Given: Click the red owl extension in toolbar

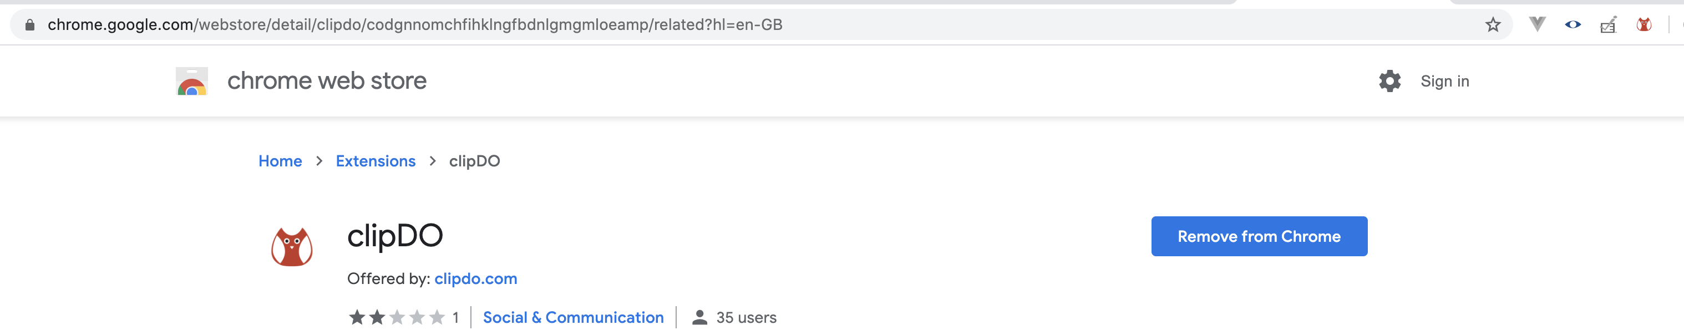Looking at the screenshot, I should pyautogui.click(x=1644, y=25).
